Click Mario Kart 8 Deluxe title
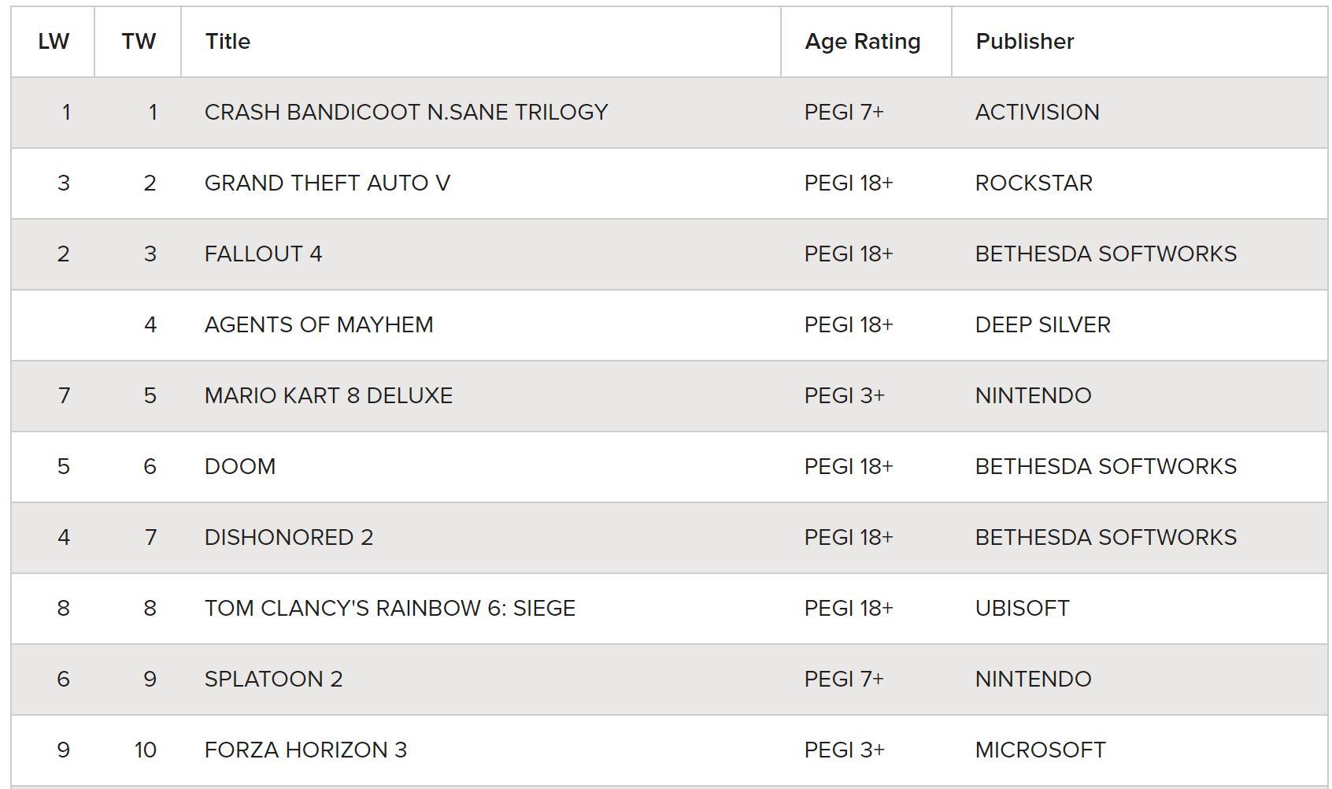 tap(328, 396)
